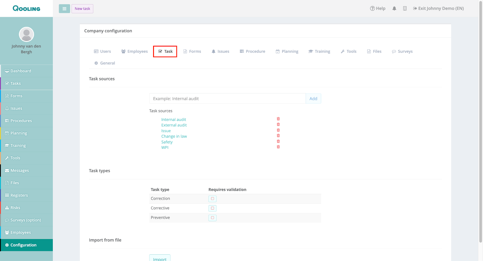The image size is (483, 261).
Task: Switch to the Planning configuration tab
Action: click(287, 52)
